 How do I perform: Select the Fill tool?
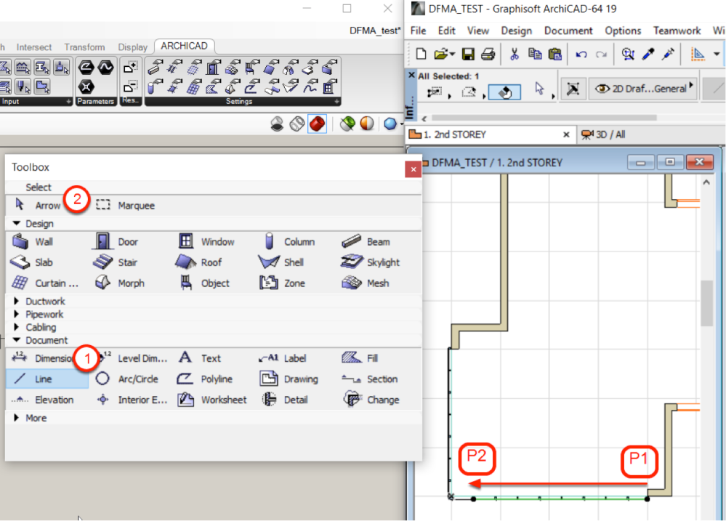click(360, 358)
